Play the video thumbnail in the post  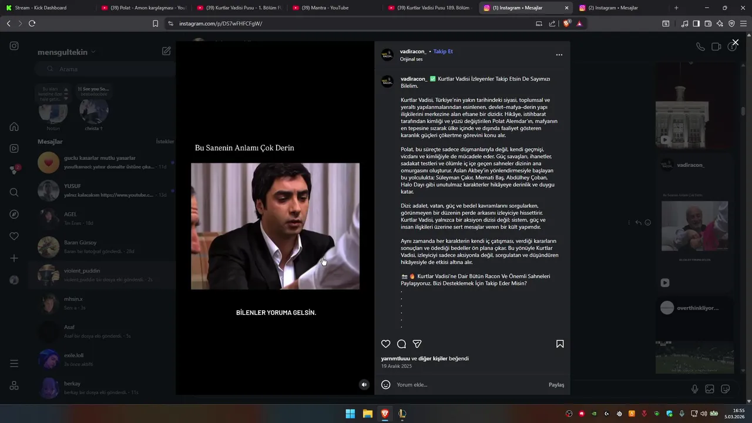275,226
